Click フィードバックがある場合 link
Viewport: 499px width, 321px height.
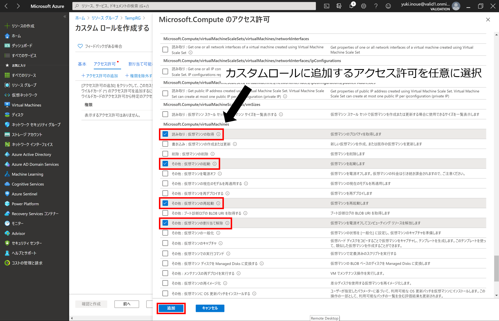(100, 46)
